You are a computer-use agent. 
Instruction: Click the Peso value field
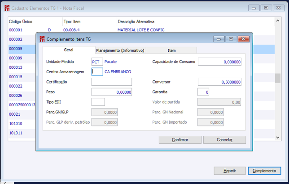(111, 92)
